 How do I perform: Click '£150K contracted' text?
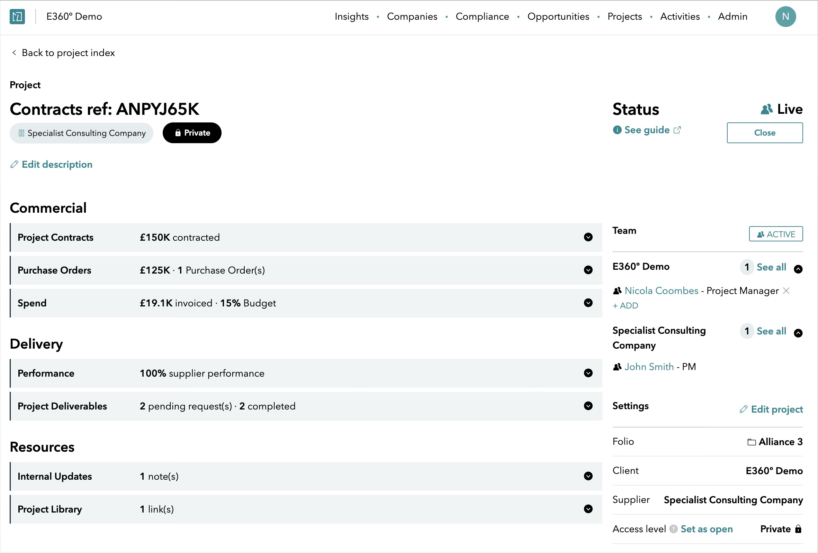tap(180, 237)
